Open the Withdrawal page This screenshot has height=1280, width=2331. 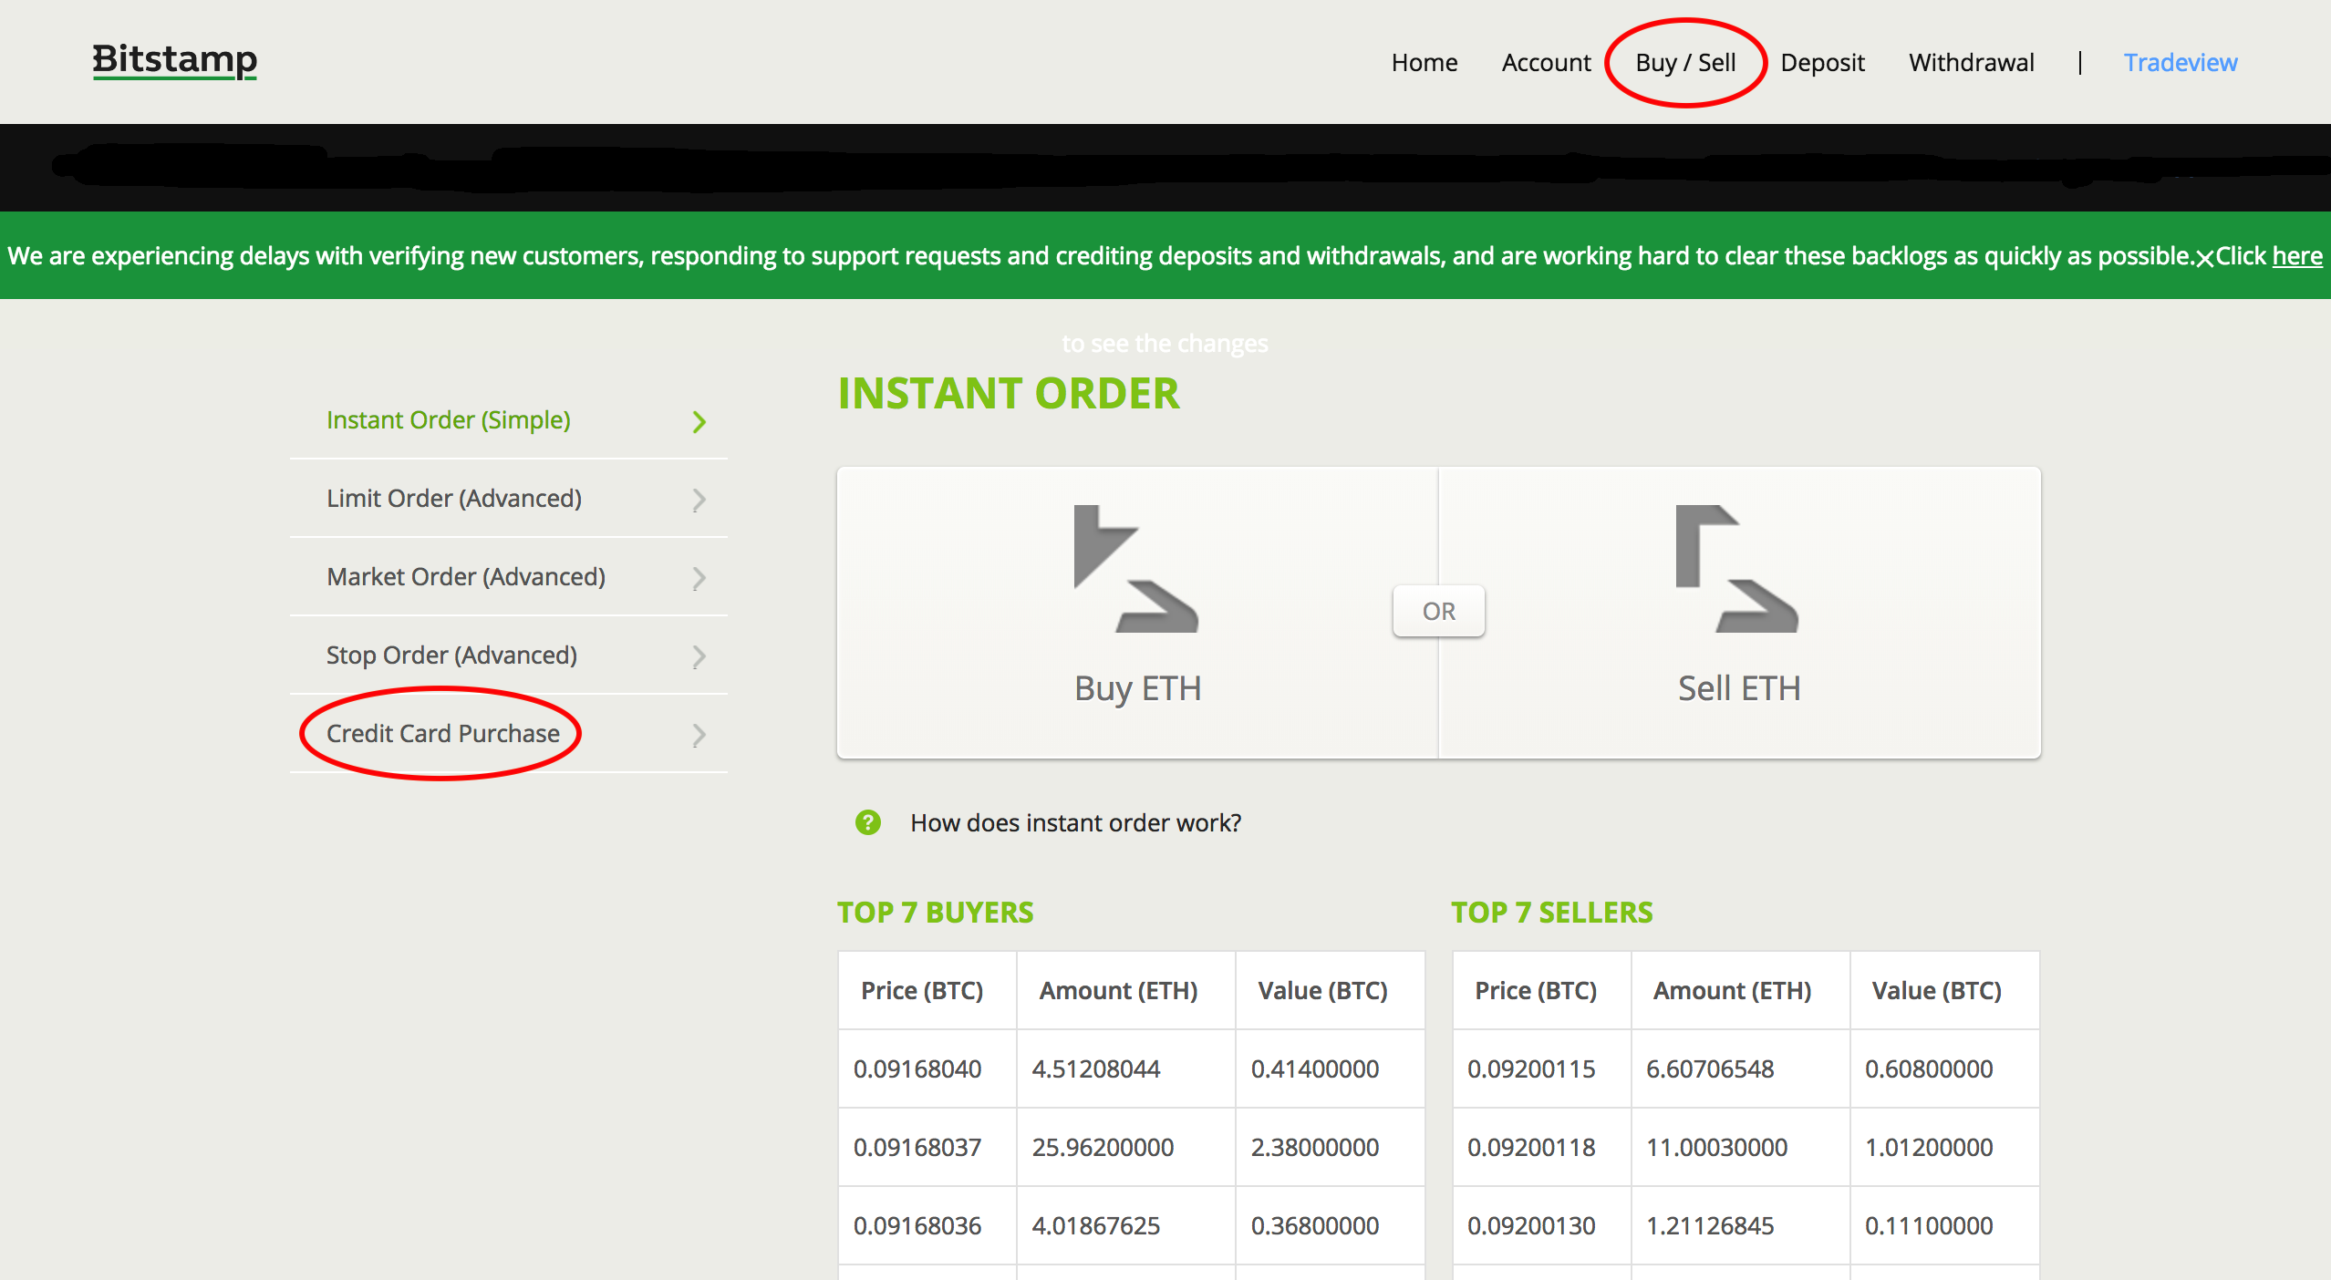(x=1971, y=63)
